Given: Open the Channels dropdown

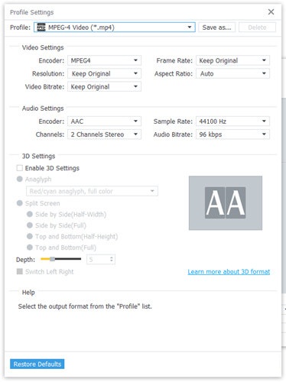Looking at the screenshot, I should (104, 134).
